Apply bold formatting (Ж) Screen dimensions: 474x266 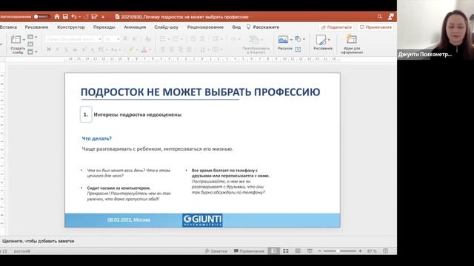[49, 50]
